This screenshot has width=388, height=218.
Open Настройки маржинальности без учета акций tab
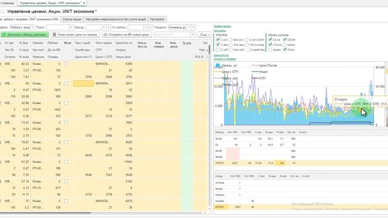[115, 19]
